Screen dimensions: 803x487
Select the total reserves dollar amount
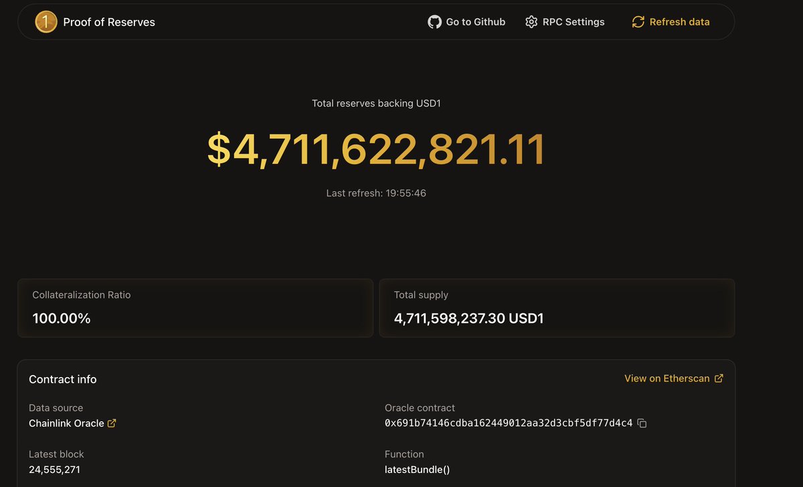(x=376, y=149)
